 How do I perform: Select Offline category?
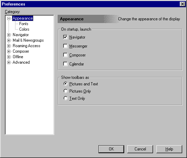tap(18, 57)
